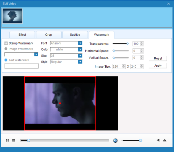Increase Horizontal Space with up stepper arrow
The image size is (174, 152).
point(141,50)
